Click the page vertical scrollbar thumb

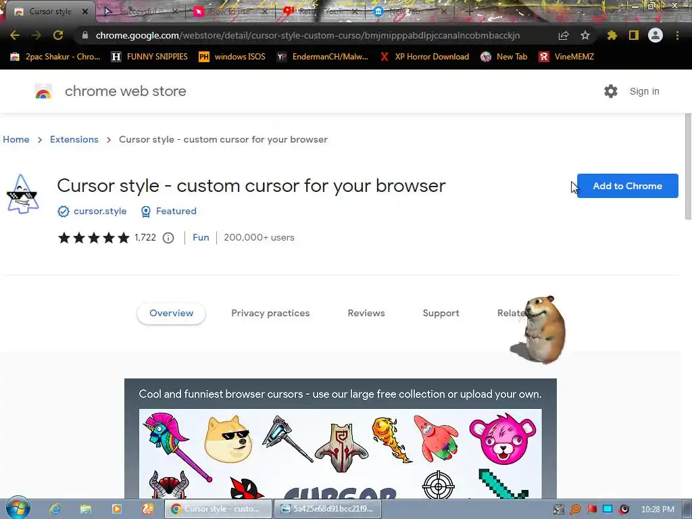688,166
